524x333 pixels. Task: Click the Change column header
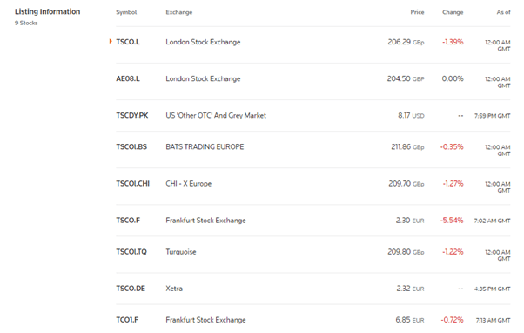(453, 12)
